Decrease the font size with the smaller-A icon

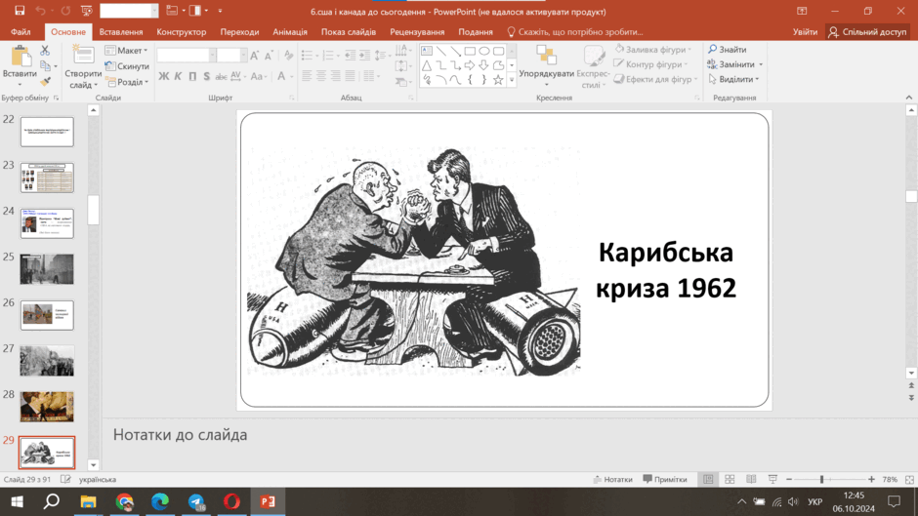click(269, 56)
